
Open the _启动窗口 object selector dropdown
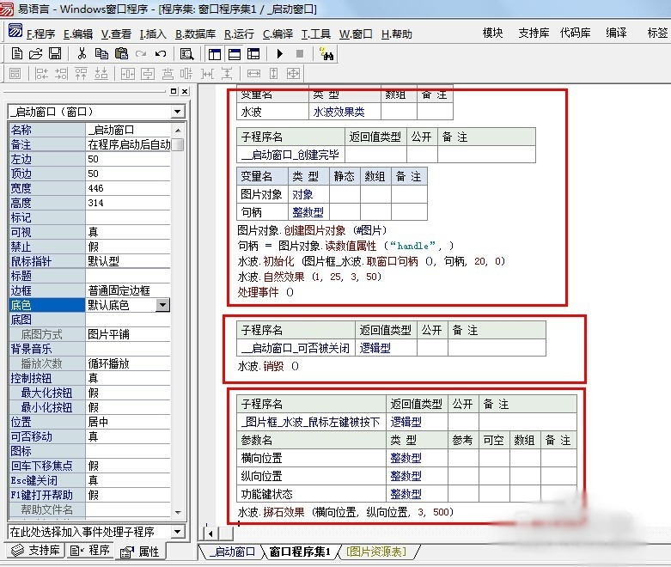point(178,112)
